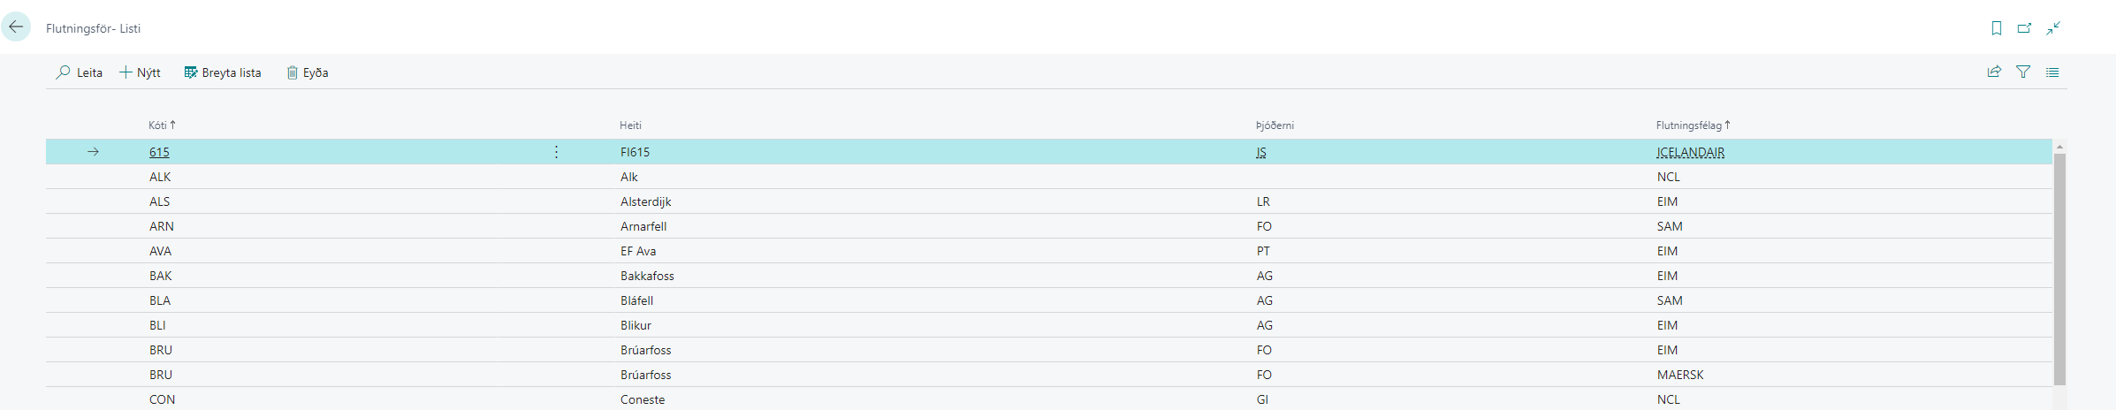Sort by Flutningsfélag column header
Image resolution: width=2116 pixels, height=410 pixels.
[1688, 125]
